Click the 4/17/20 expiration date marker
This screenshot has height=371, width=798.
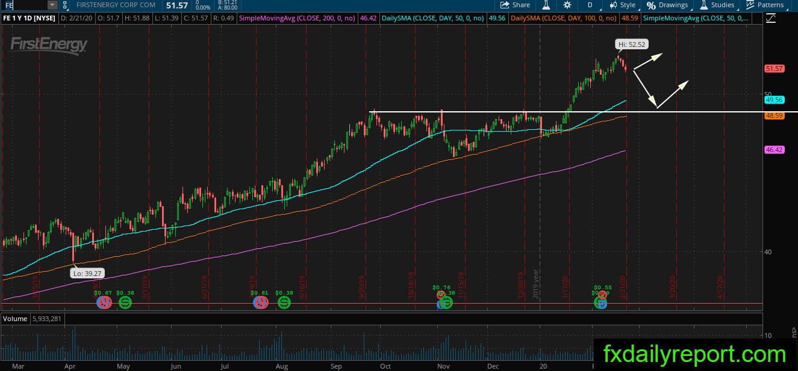(x=720, y=286)
